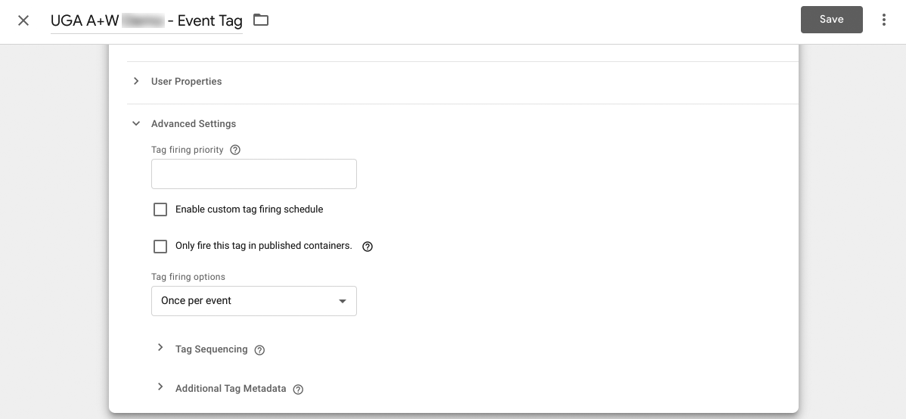Click the 'Advanced Settings' heading text

194,124
